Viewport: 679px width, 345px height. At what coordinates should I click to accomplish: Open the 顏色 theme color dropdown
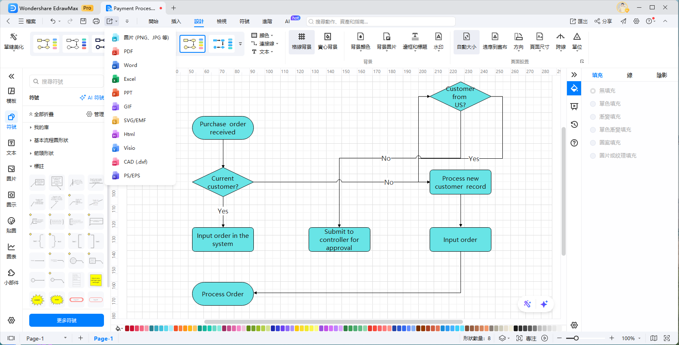pos(263,35)
